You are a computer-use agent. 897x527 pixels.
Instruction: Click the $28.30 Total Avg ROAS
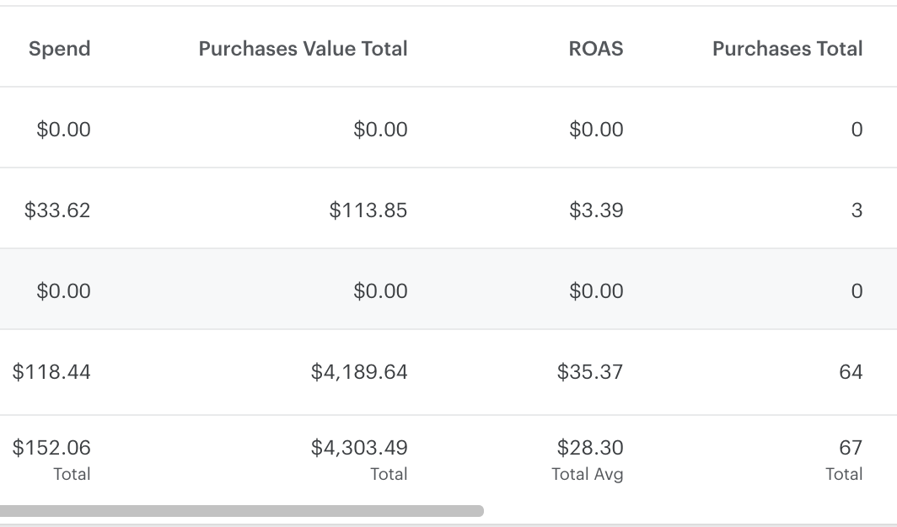(590, 447)
